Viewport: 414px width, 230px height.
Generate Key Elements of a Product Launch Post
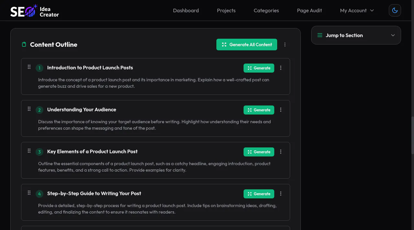(x=259, y=152)
